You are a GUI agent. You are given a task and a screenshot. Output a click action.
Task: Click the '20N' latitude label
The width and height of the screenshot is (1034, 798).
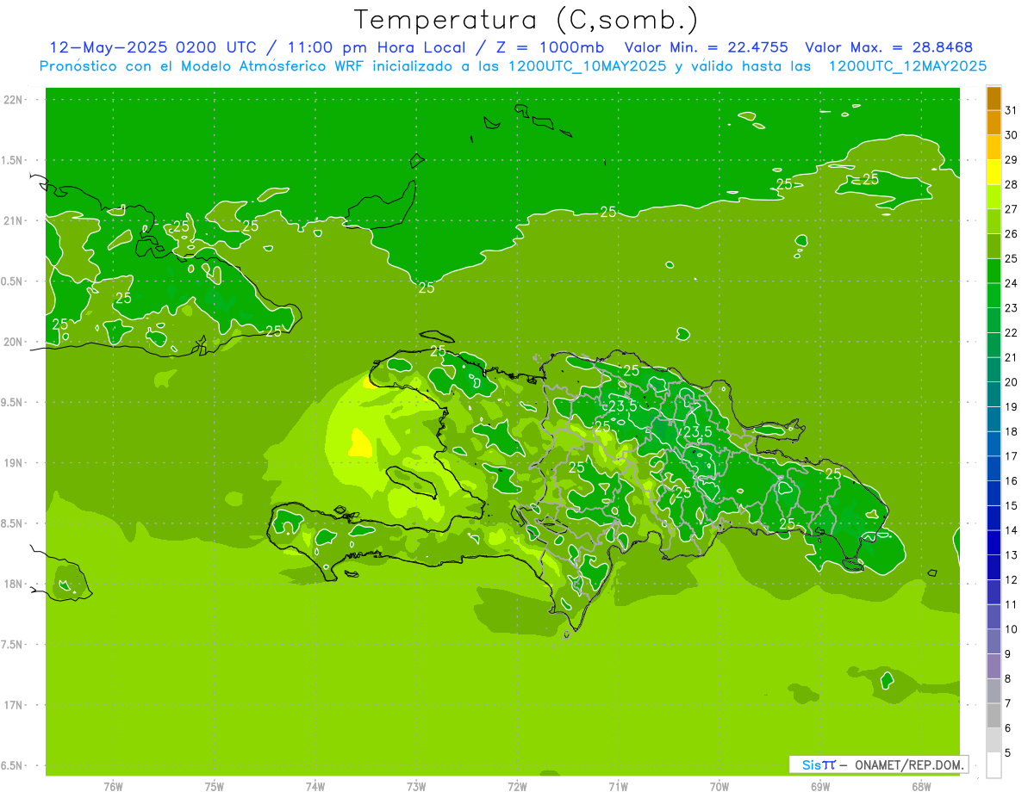[x=15, y=342]
